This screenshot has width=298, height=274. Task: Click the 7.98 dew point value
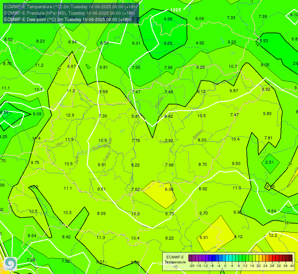tap(169, 165)
